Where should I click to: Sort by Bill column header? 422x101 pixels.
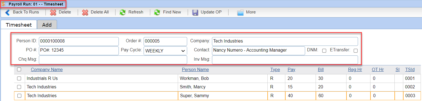(321, 70)
